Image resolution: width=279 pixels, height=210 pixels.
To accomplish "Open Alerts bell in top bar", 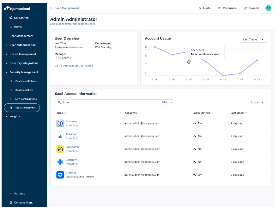I will (x=204, y=8).
